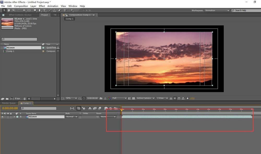Select the Horizontal Type tool
The height and width of the screenshot is (154, 261).
click(44, 10)
